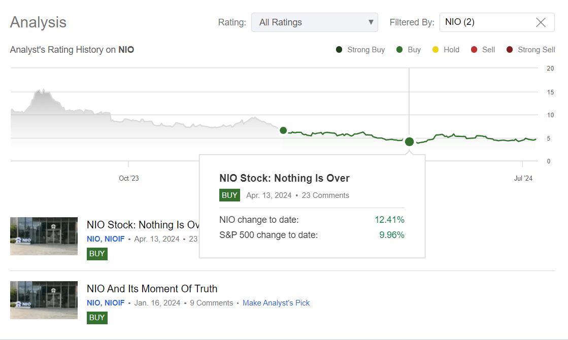Open tooltip title NIO Stock: Nothing Is Over

coord(284,178)
